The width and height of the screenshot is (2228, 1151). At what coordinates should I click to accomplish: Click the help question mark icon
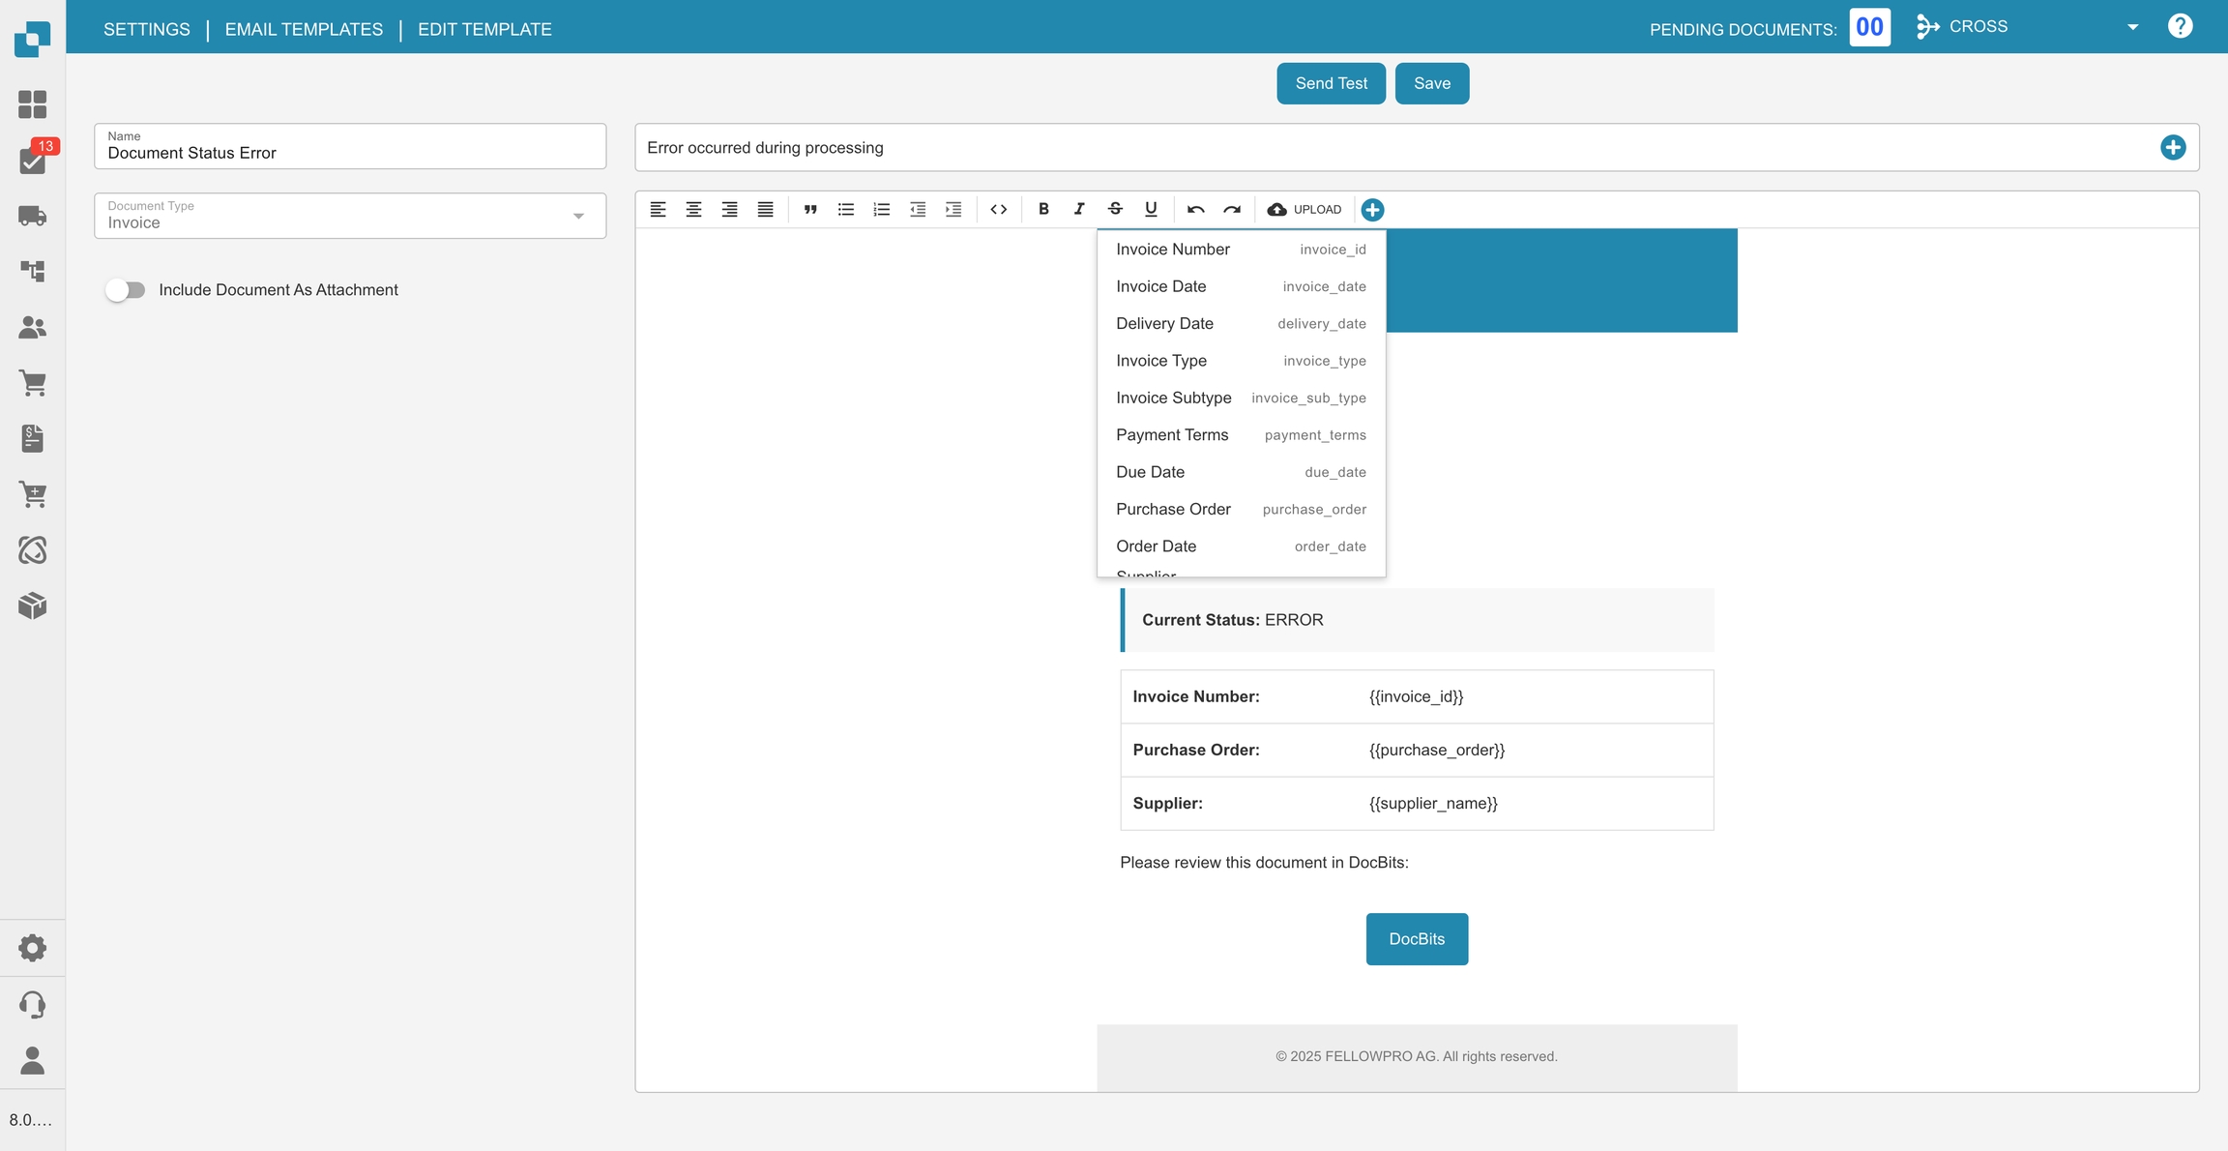[x=2180, y=26]
